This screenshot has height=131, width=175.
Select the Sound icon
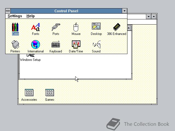(97, 44)
